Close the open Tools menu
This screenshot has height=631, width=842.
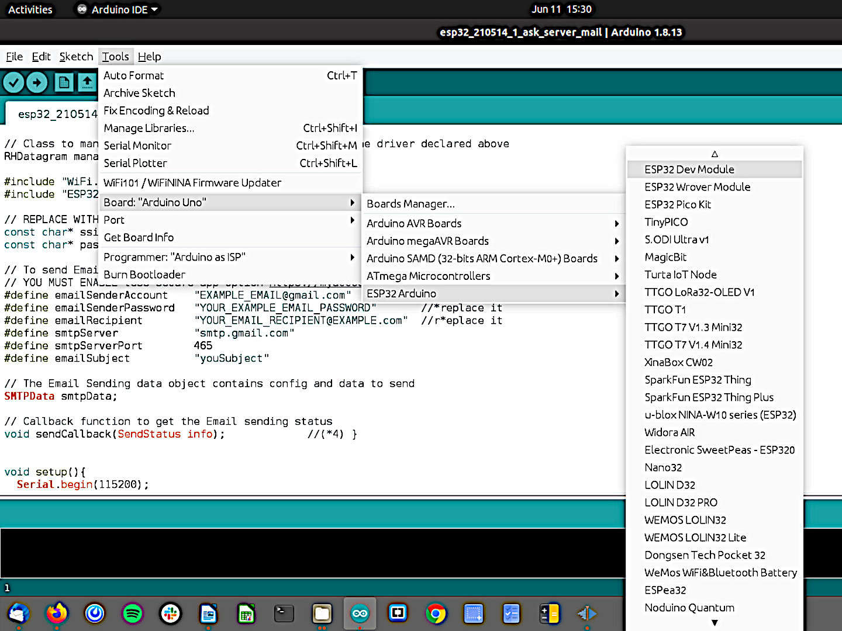point(115,57)
